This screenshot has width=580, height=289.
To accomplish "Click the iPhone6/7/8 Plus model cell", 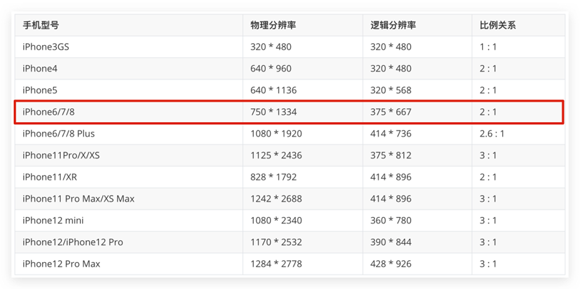I will click(x=59, y=134).
